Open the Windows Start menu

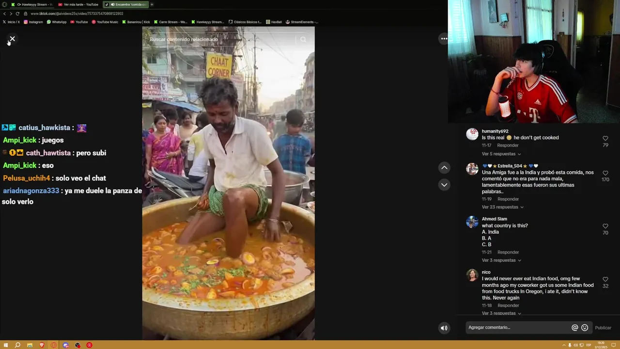pos(6,345)
